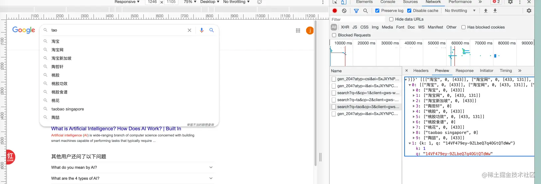Viewport: 541px width, 184px height.
Task: Filter requests by XHR type
Action: tap(345, 27)
